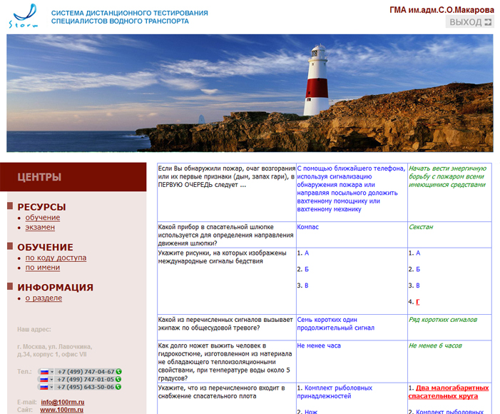Click question about 'общесудовой тревоге'
The width and height of the screenshot is (500, 414).
225,323
